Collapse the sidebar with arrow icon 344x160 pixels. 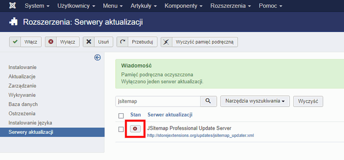(x=98, y=57)
